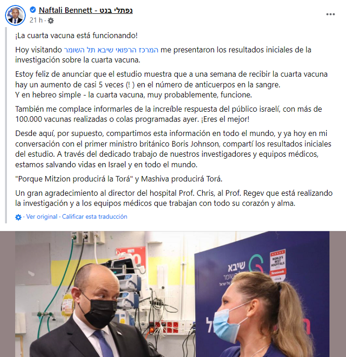Screen dimensions: 346x357
Task: Open the post options three-dot menu
Action: pos(330,14)
